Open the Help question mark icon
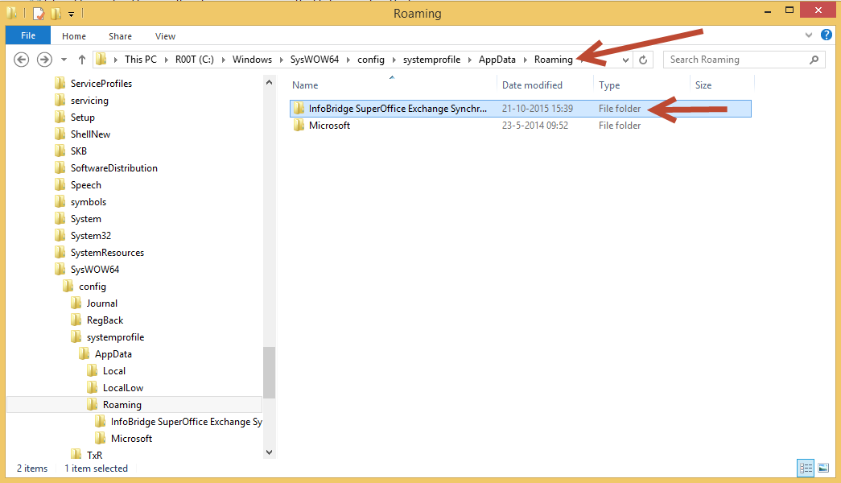Screen dimensions: 841x483 827,35
